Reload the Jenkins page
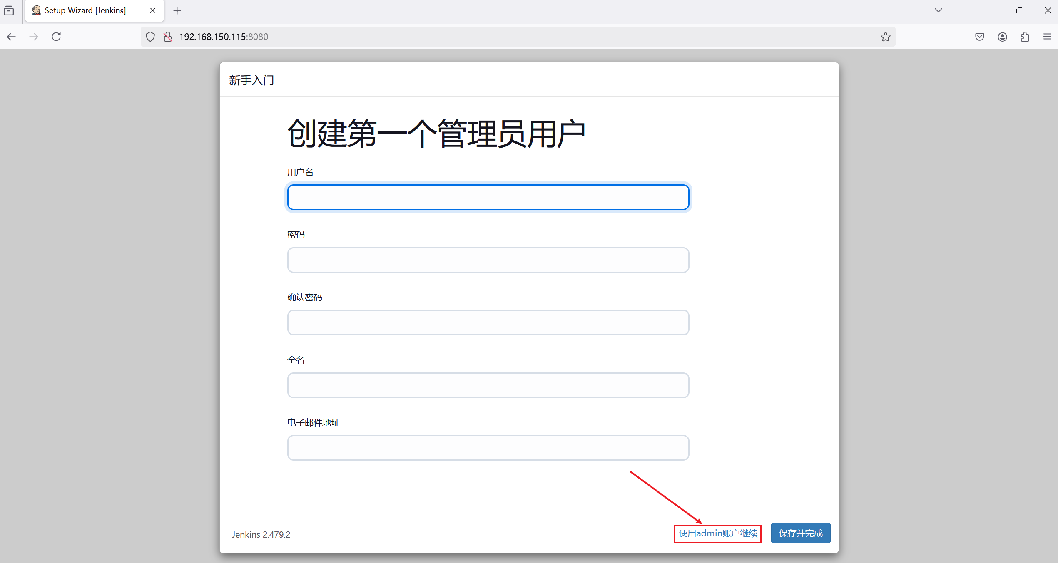 tap(56, 37)
